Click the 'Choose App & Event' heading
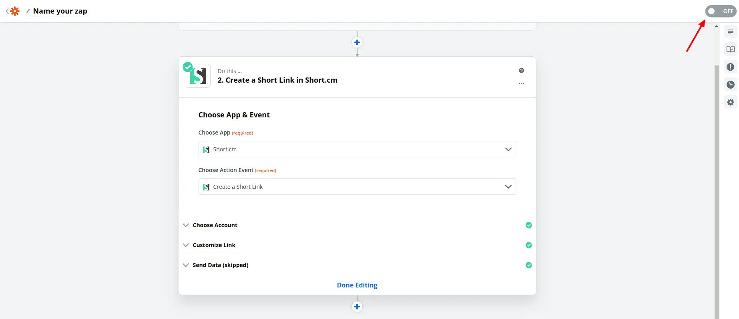Screen dimensions: 739x319 tap(234, 115)
